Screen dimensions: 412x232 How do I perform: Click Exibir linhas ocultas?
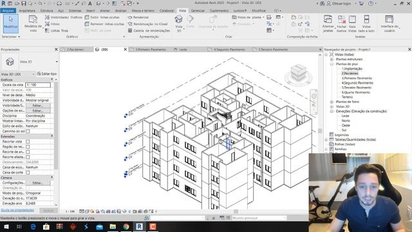pos(102,17)
